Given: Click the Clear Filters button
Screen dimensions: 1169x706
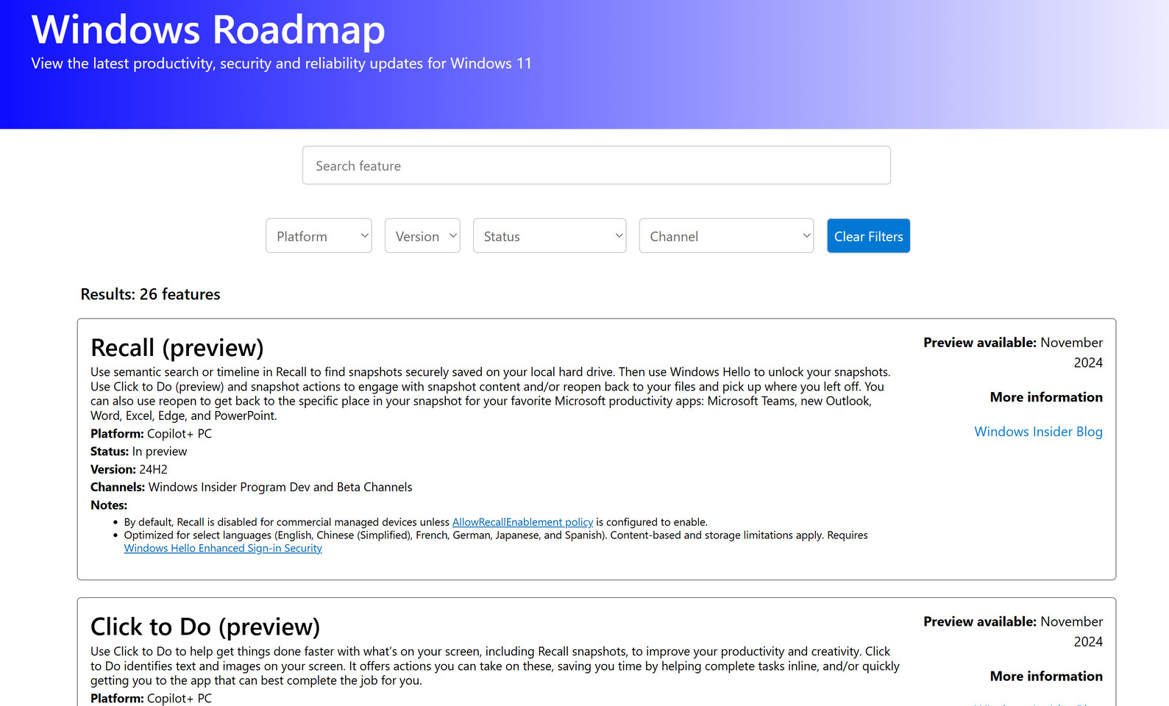Looking at the screenshot, I should coord(868,236).
